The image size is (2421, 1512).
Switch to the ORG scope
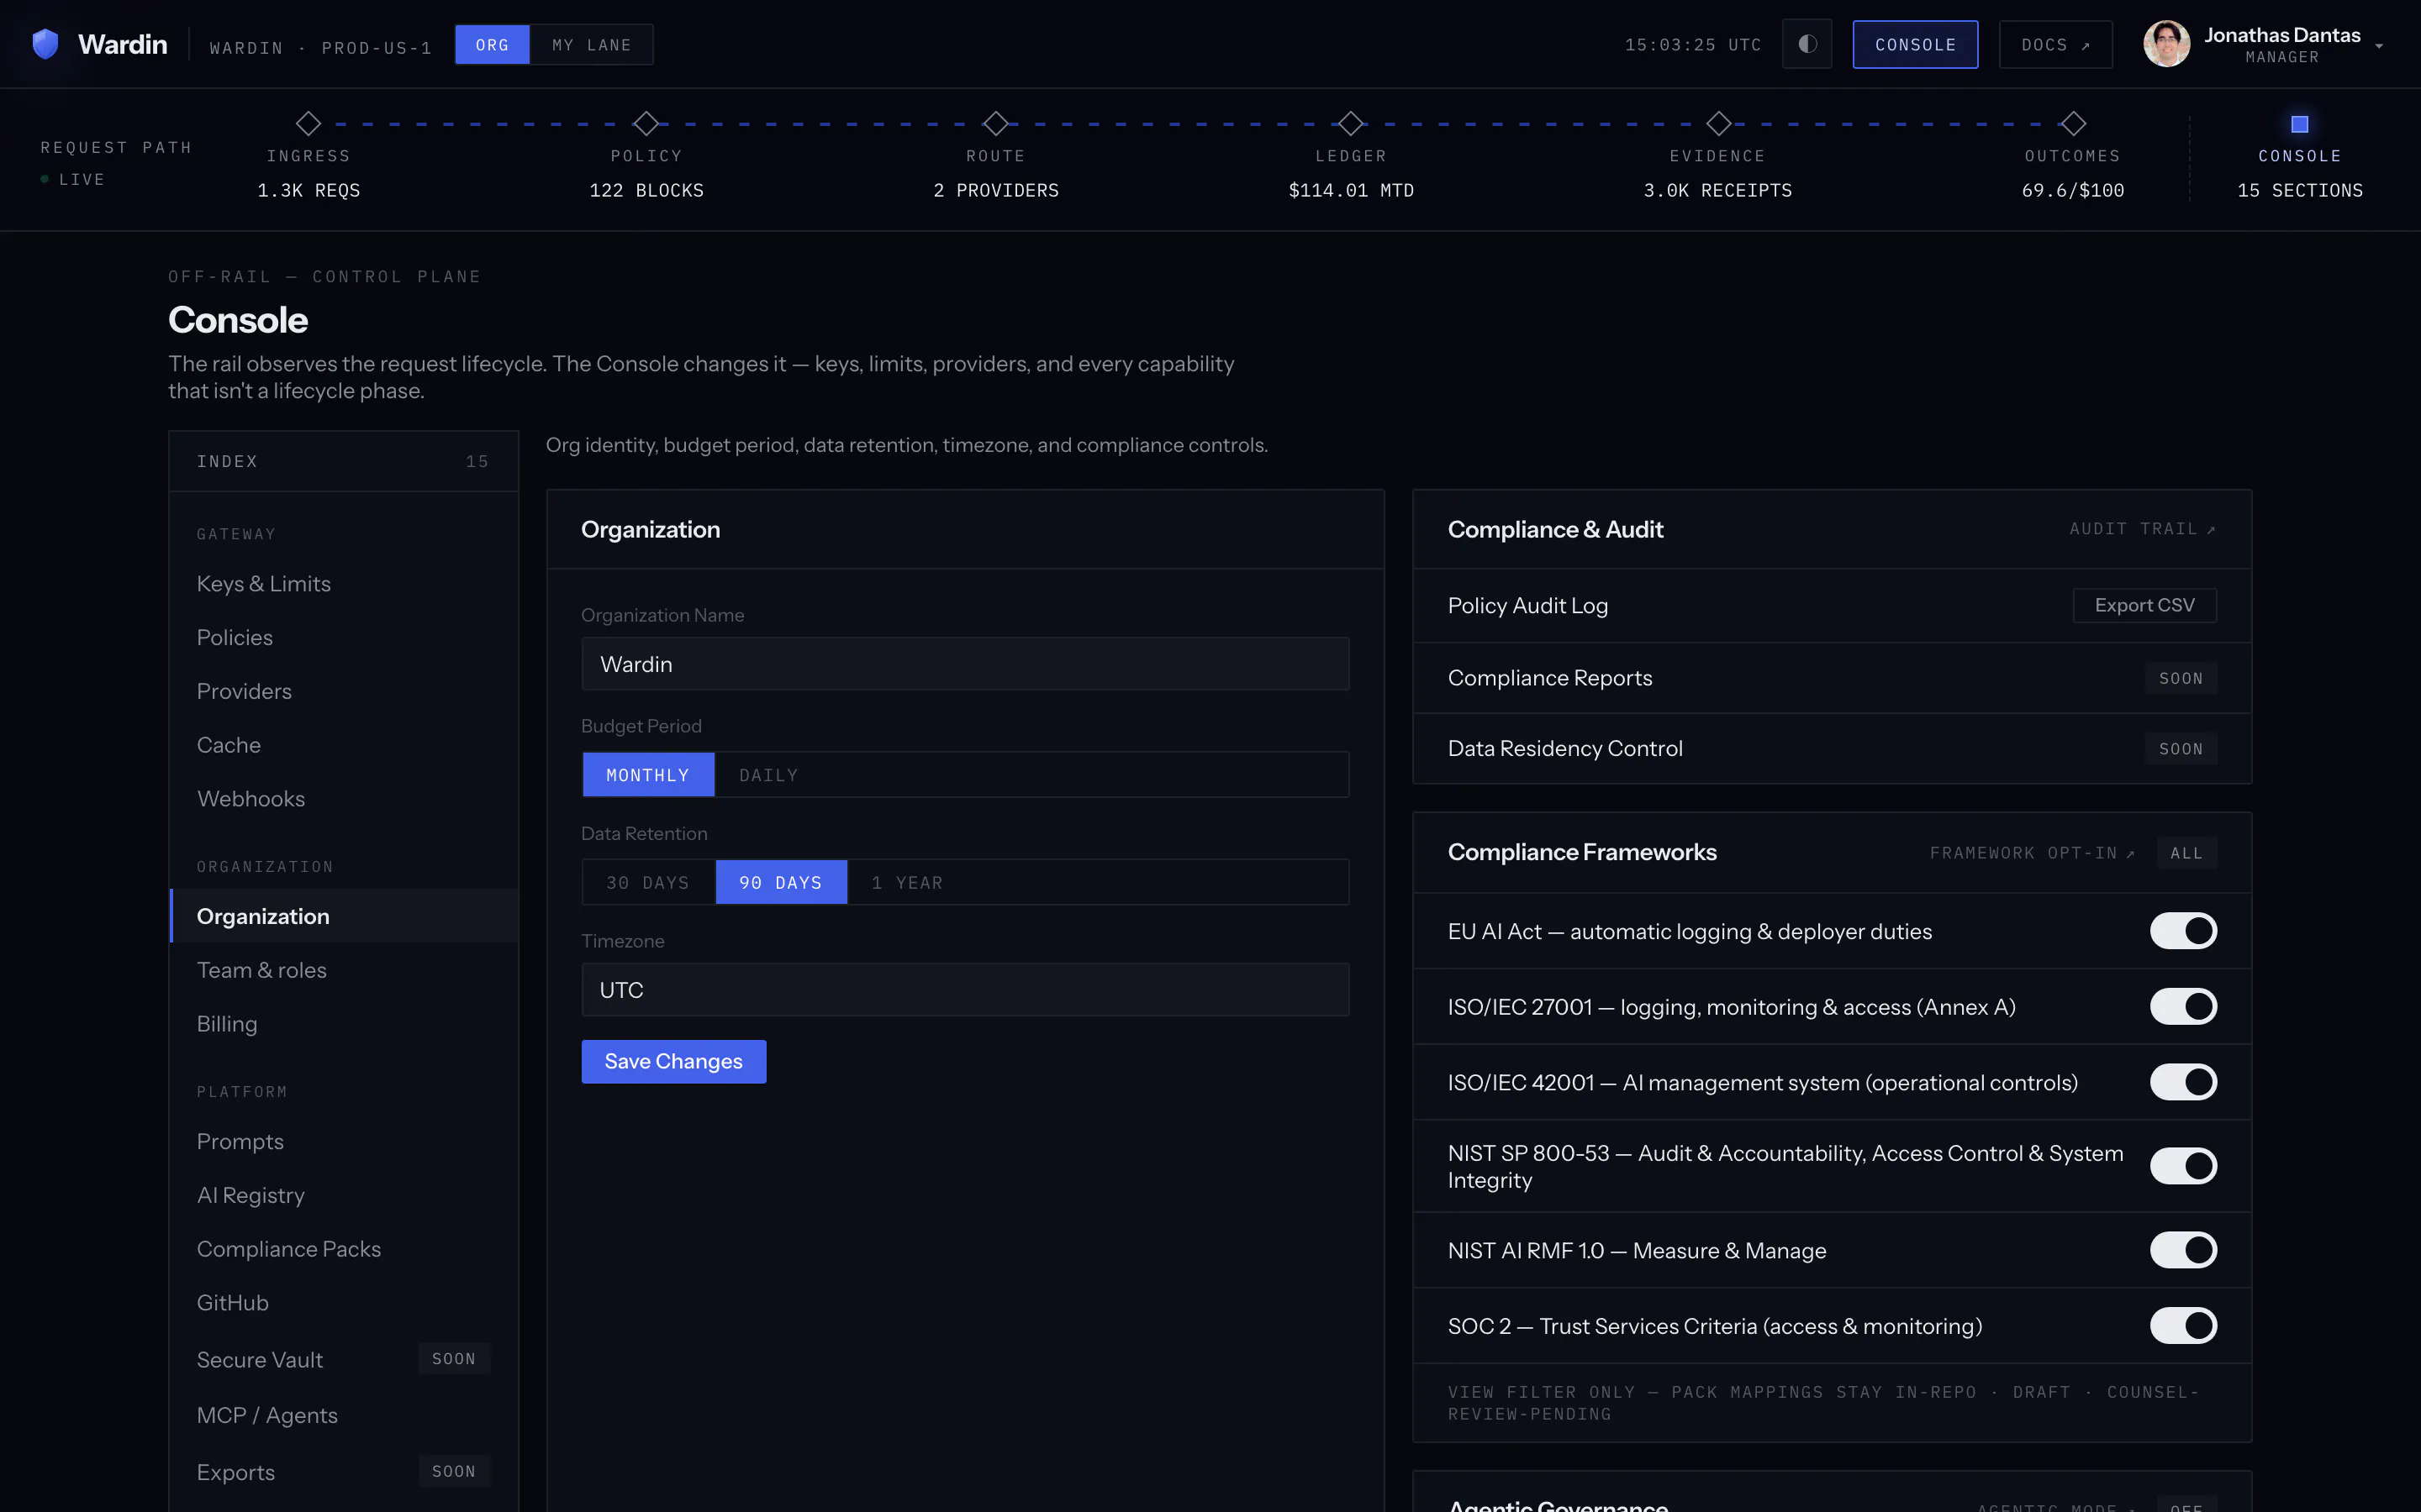(x=493, y=45)
